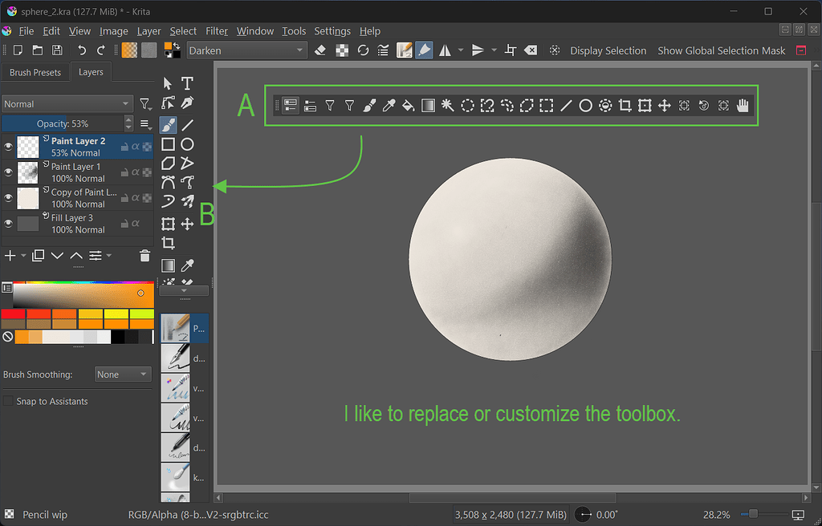Activate the Ellipse tool in the toolbox
Screen dimensions: 822x526
pyautogui.click(x=188, y=144)
